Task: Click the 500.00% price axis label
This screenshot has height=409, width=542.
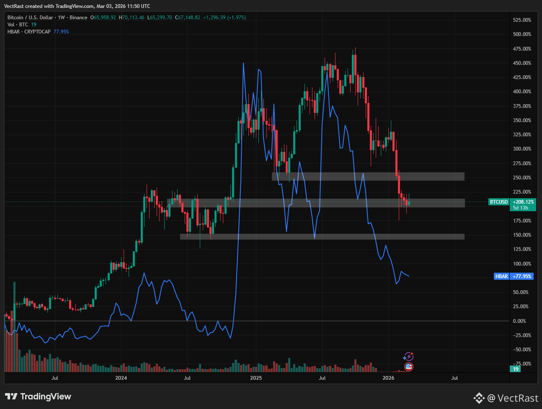Action: pos(522,34)
